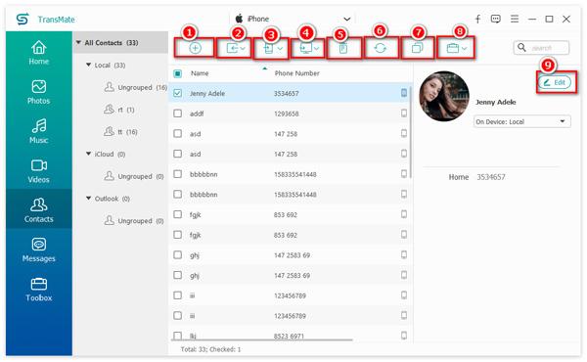The width and height of the screenshot is (587, 362).
Task: Click Home number 3534657 in details
Action: pos(490,177)
